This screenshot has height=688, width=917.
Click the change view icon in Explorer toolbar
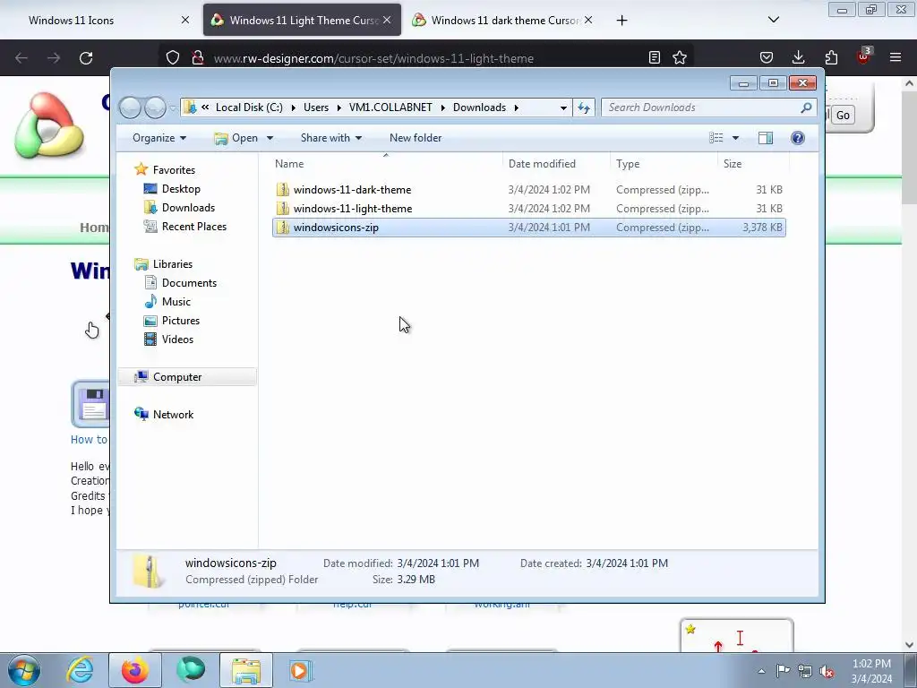point(716,138)
